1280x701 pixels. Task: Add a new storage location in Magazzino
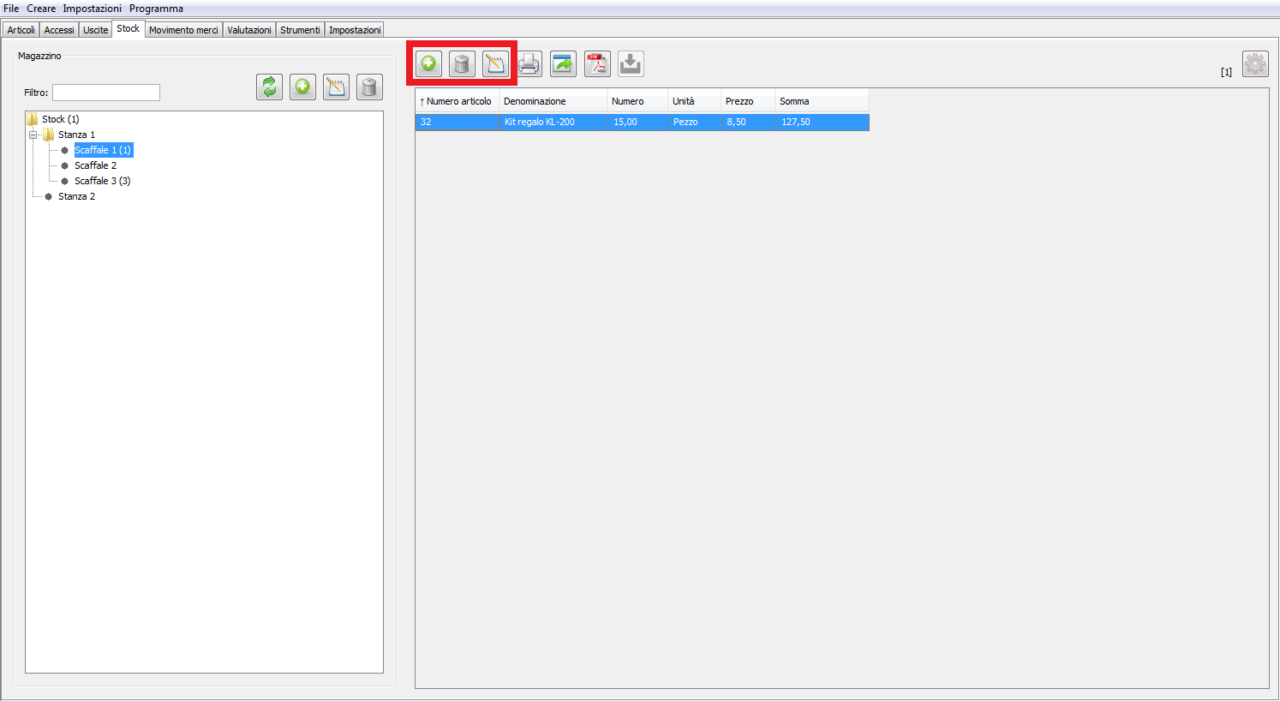[x=302, y=87]
